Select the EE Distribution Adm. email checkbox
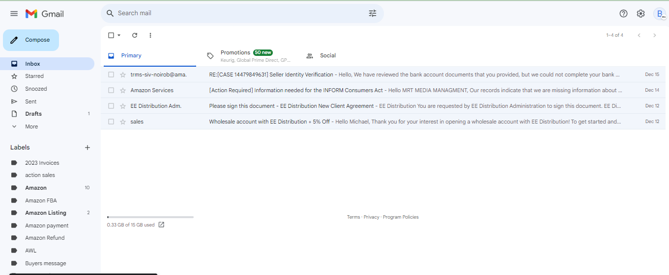Viewport: 669px width, 275px height. tap(111, 106)
